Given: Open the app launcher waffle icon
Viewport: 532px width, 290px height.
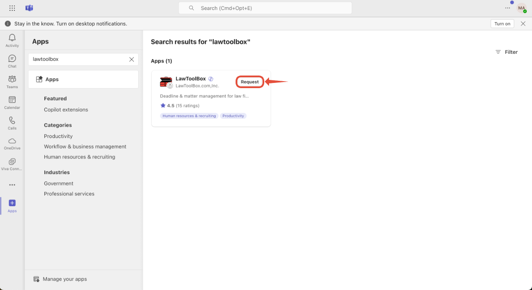Looking at the screenshot, I should click(x=12, y=8).
